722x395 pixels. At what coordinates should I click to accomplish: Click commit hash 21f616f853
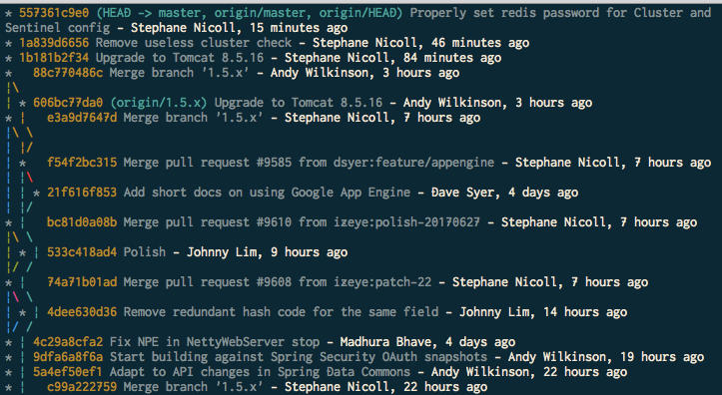pyautogui.click(x=82, y=193)
